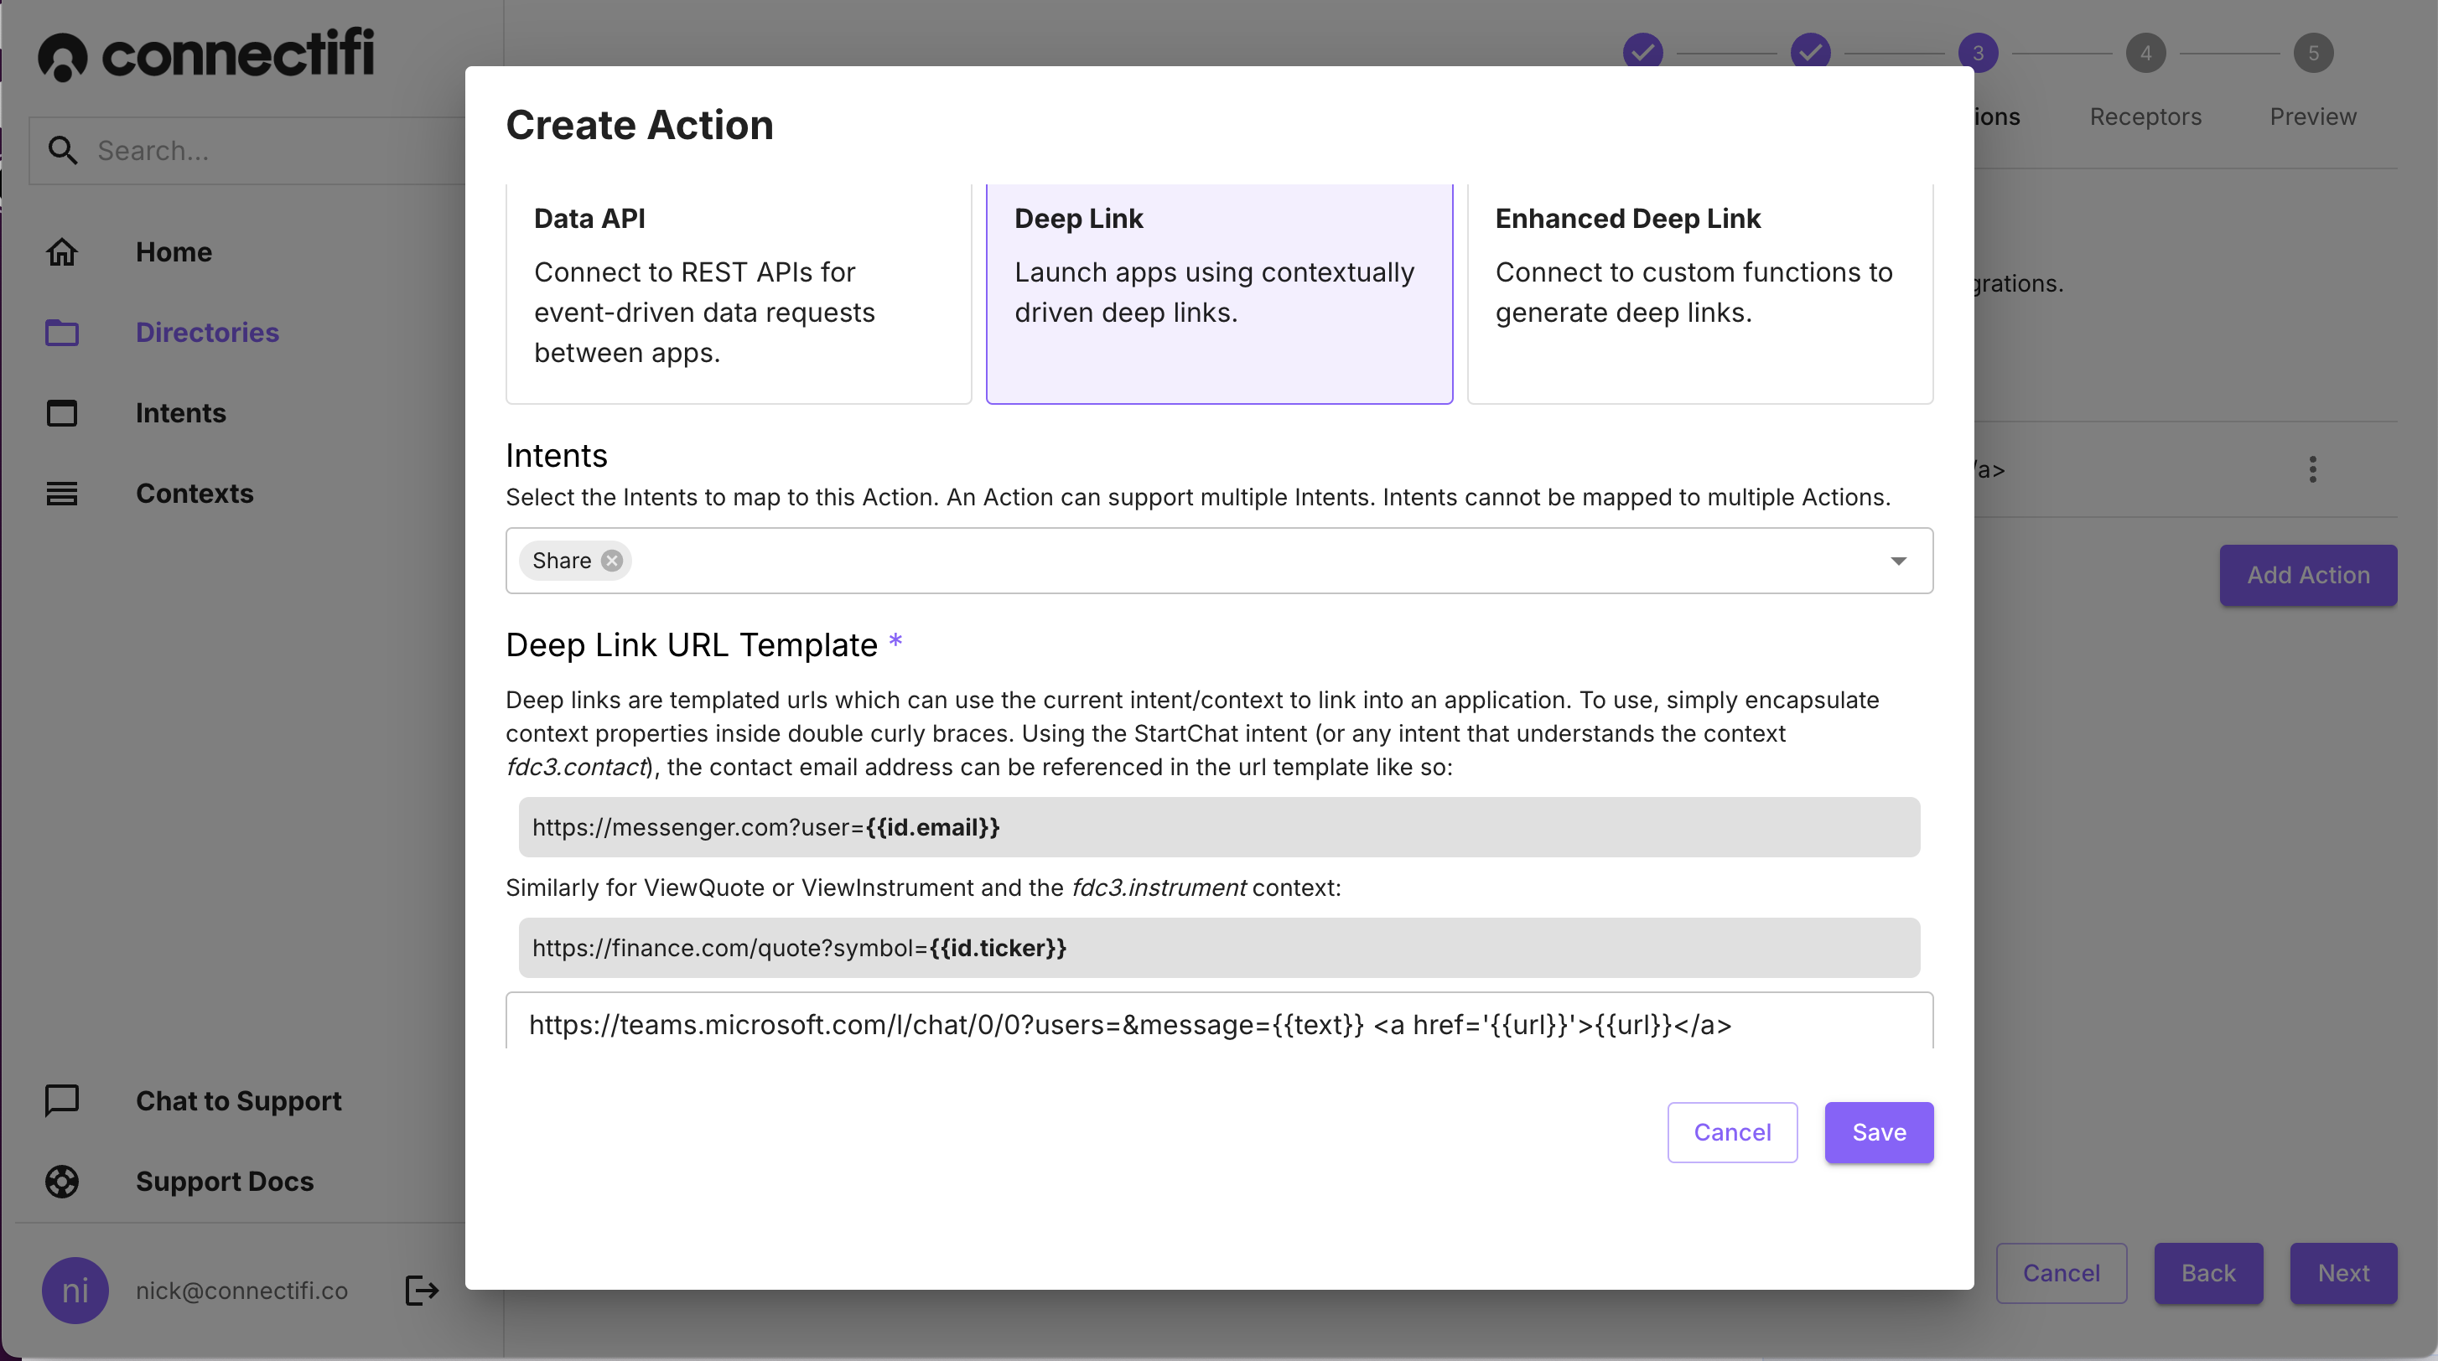
Task: Open Chat to Support
Action: pyautogui.click(x=238, y=1101)
